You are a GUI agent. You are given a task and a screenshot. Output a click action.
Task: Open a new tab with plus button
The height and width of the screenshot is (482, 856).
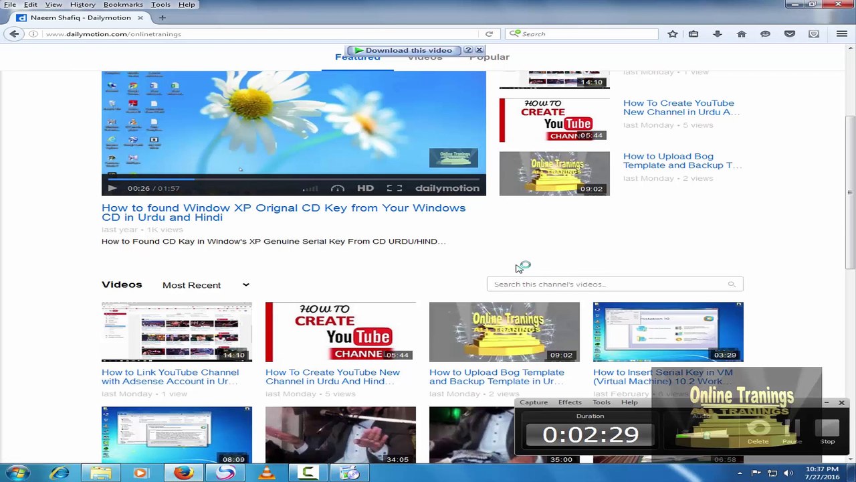163,17
